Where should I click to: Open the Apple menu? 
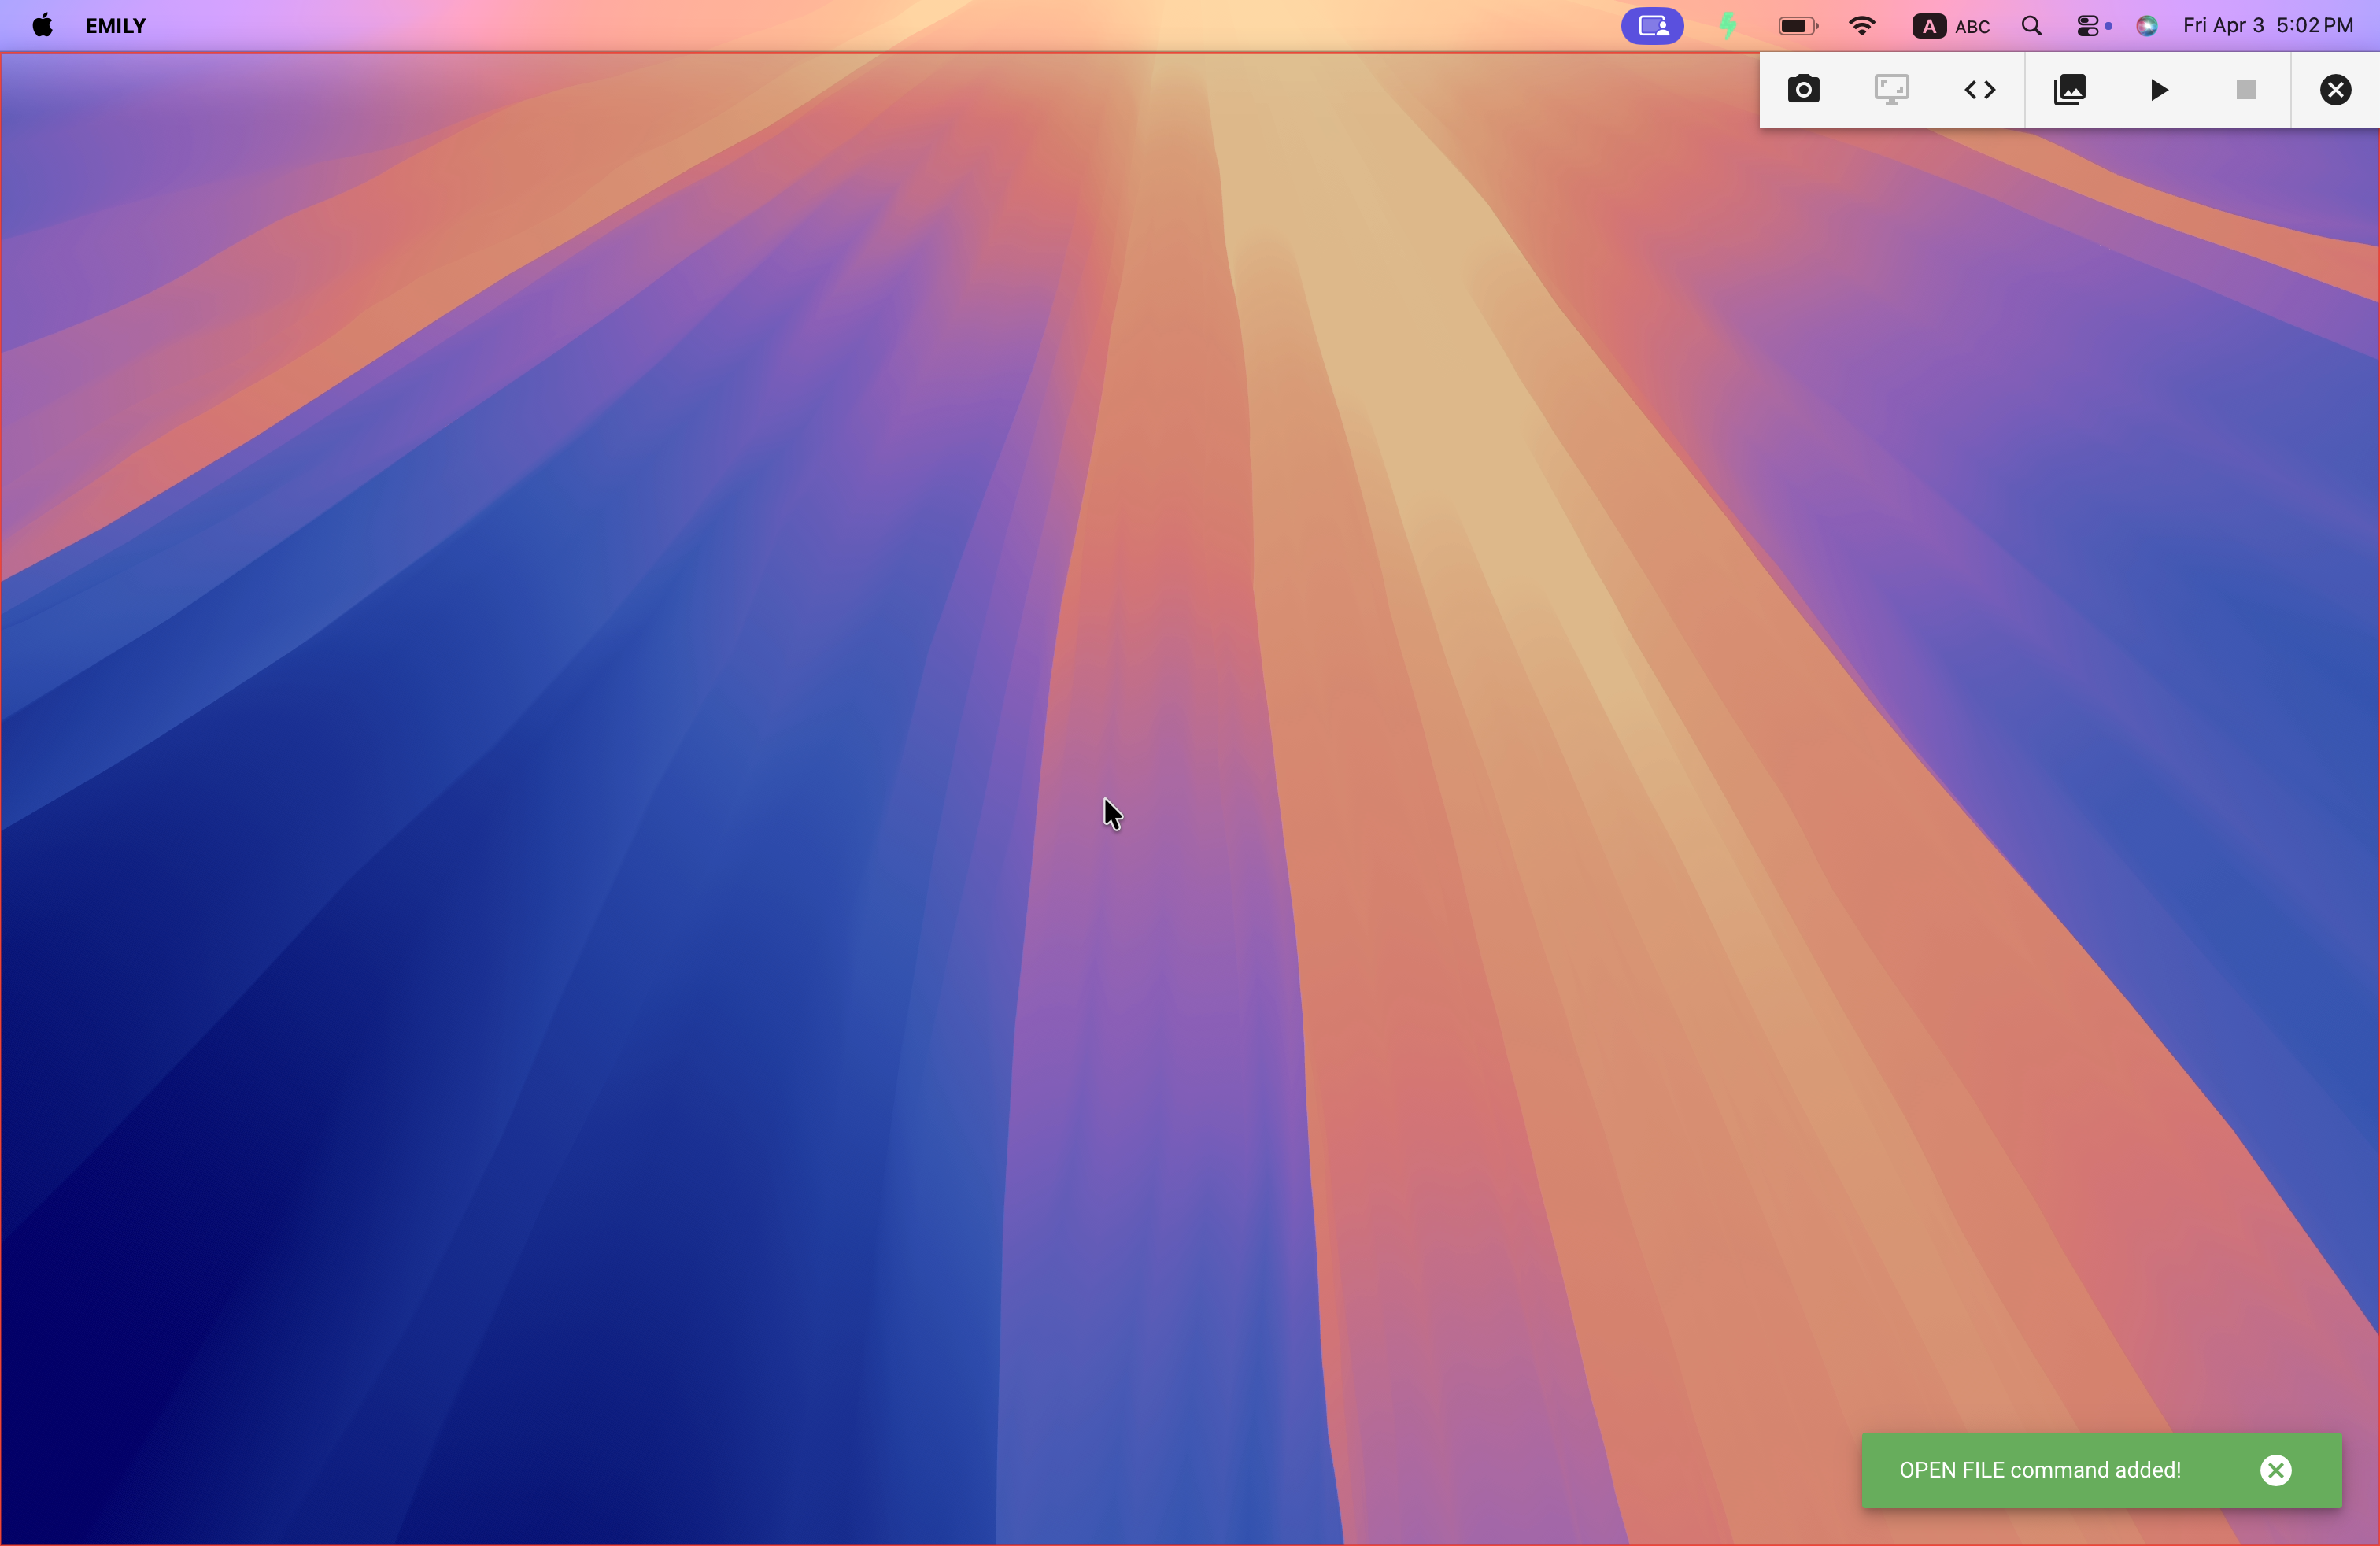tap(42, 26)
